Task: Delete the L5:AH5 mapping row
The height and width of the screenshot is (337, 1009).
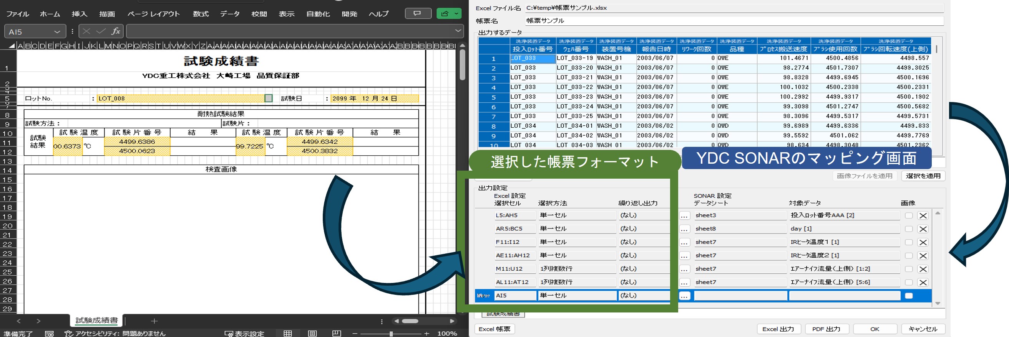Action: pos(923,215)
